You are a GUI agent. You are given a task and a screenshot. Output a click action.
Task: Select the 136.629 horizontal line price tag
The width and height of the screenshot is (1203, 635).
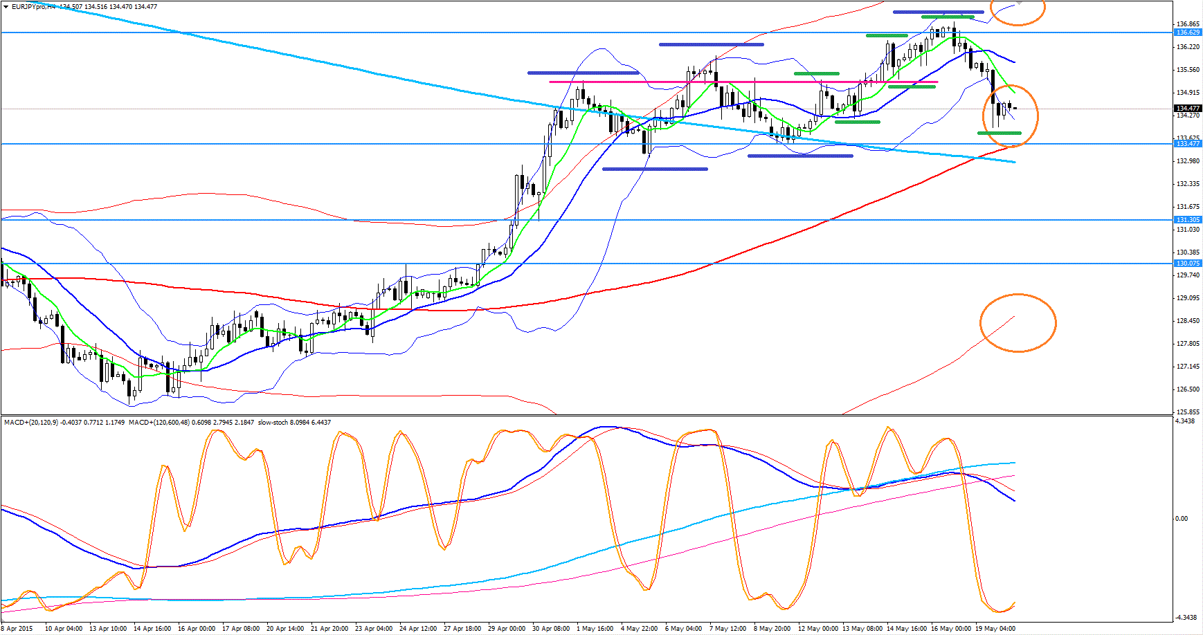click(x=1188, y=33)
